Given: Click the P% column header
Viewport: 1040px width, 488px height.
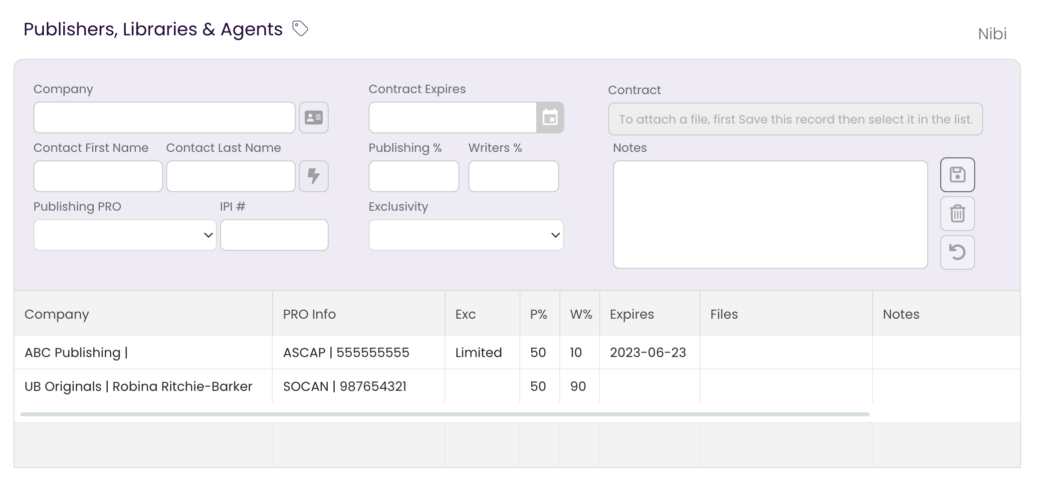Looking at the screenshot, I should (540, 314).
